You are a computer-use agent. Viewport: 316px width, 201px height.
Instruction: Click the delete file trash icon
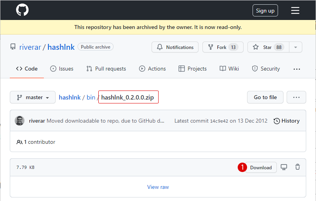pos(298,167)
